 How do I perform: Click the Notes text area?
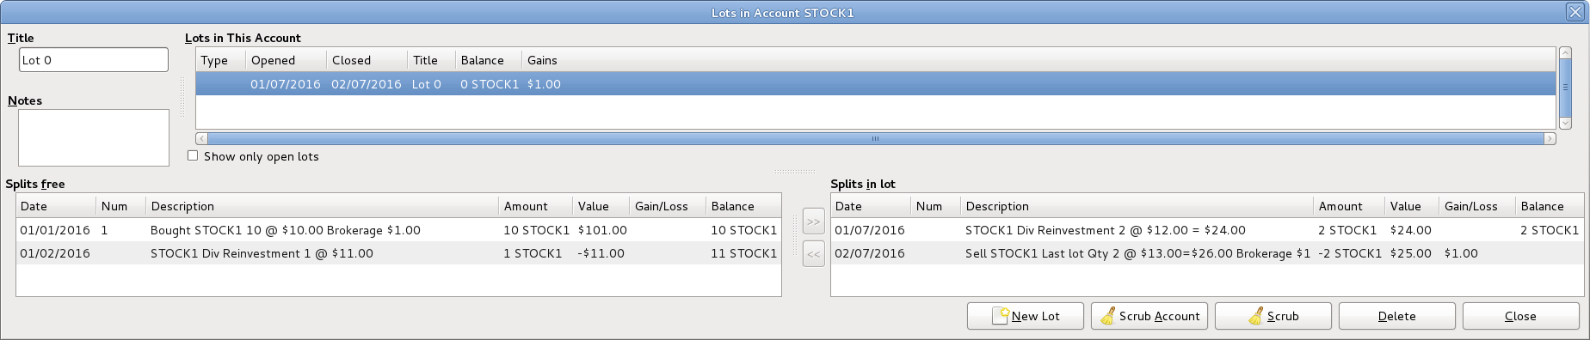(94, 137)
